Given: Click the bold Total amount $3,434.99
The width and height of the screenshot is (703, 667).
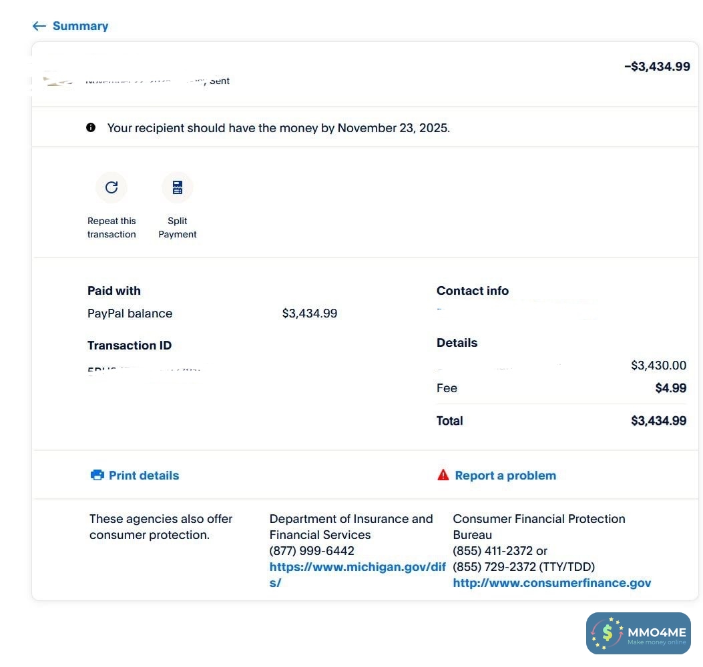Looking at the screenshot, I should pos(658,421).
